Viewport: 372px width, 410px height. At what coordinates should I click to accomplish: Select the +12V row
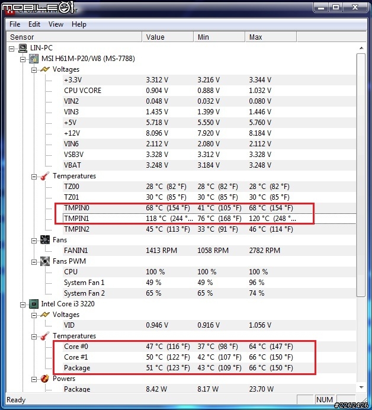point(209,133)
